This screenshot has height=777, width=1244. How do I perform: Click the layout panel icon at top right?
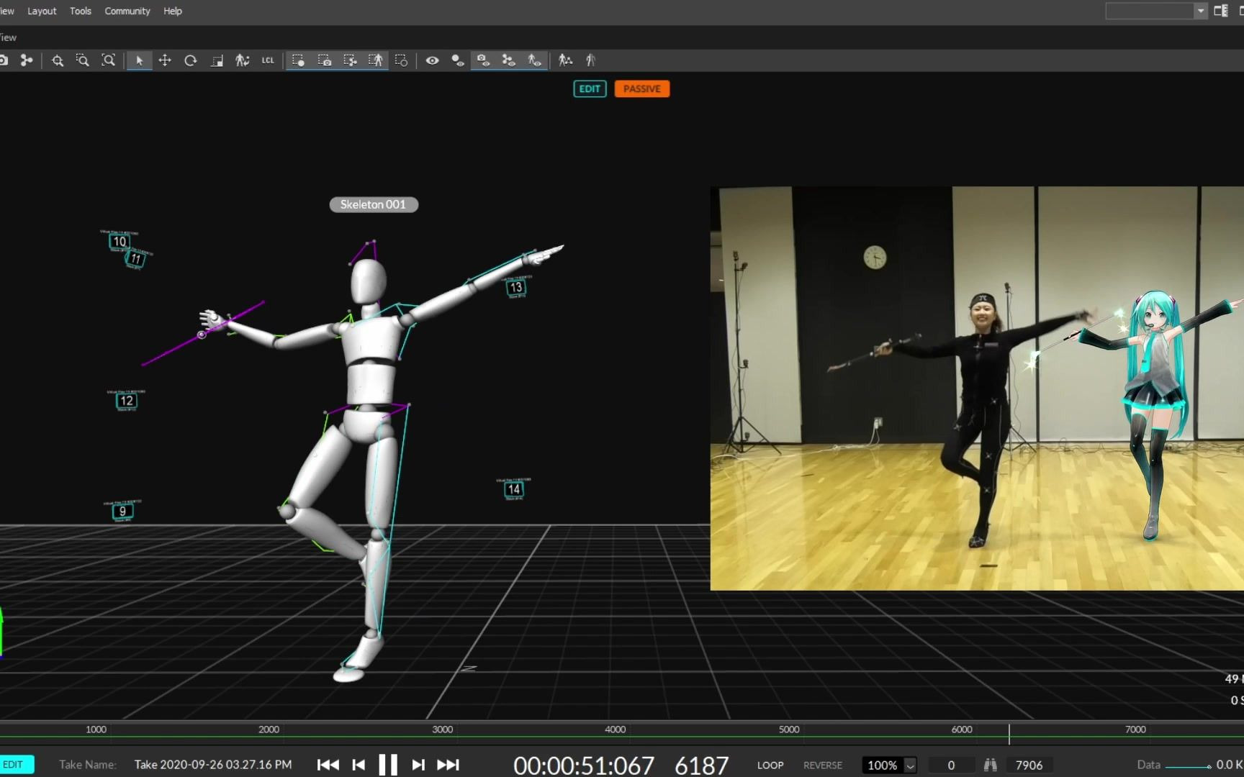(1221, 11)
